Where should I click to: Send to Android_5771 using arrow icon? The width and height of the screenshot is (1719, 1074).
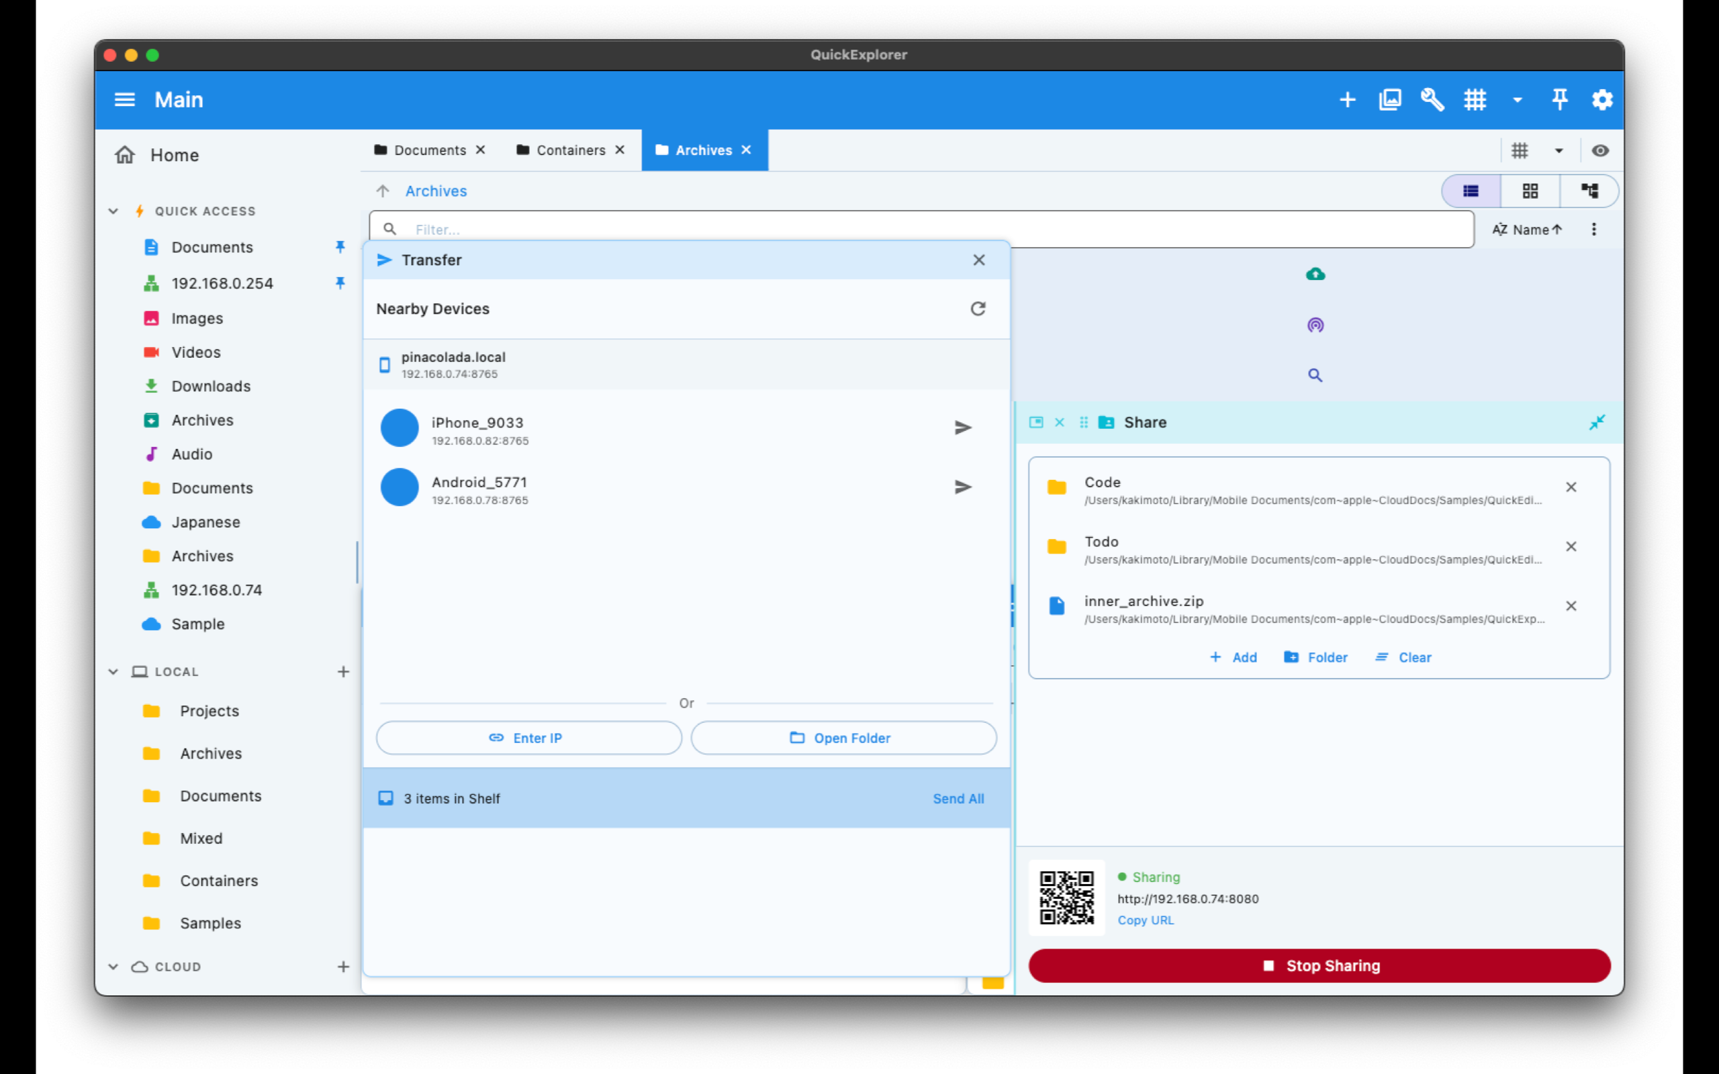[962, 487]
